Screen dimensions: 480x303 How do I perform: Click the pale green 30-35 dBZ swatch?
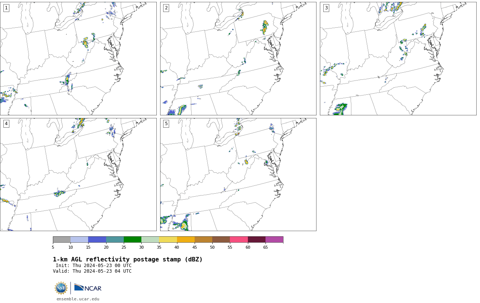(x=150, y=240)
